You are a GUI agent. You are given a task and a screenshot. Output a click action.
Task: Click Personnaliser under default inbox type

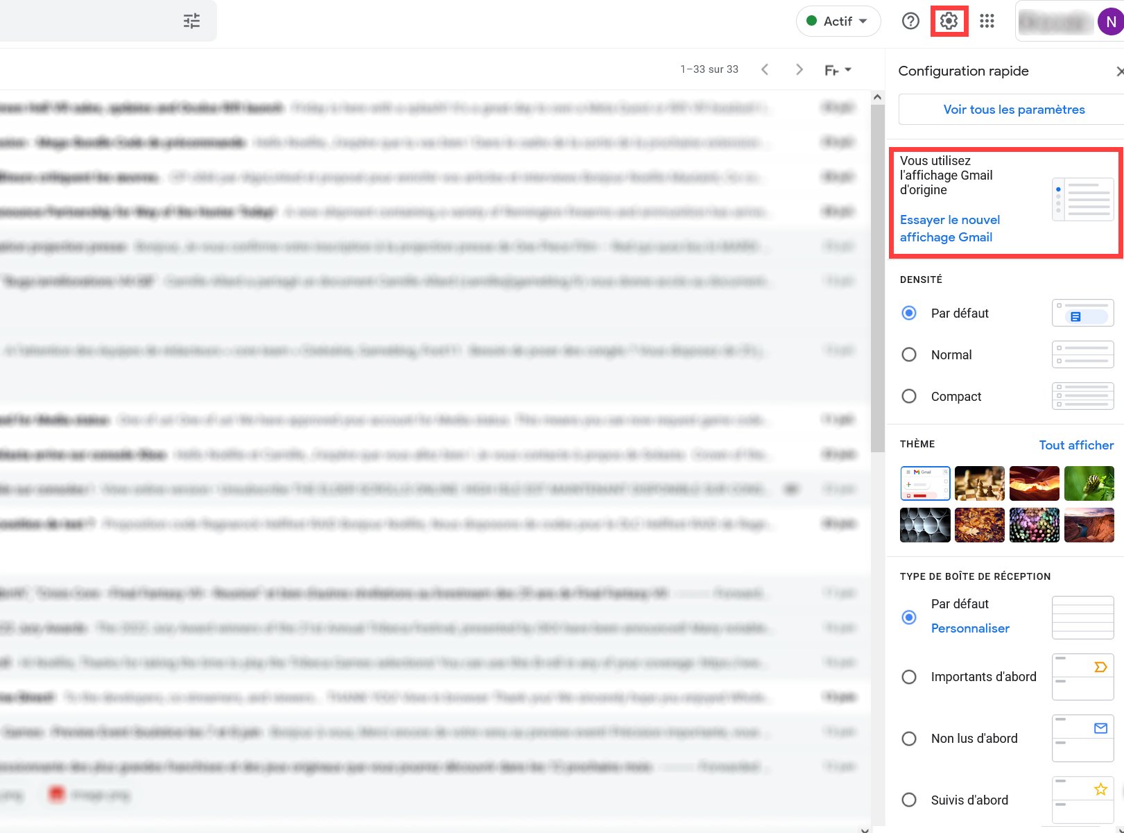tap(969, 628)
